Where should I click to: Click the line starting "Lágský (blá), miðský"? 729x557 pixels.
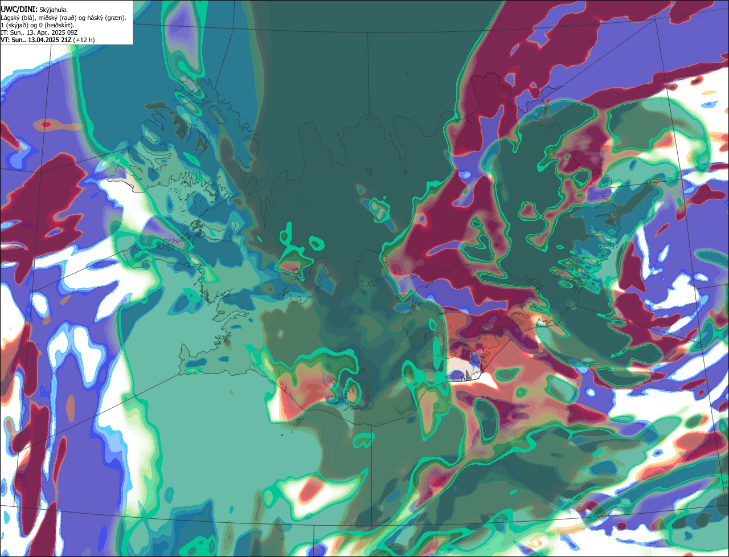64,18
